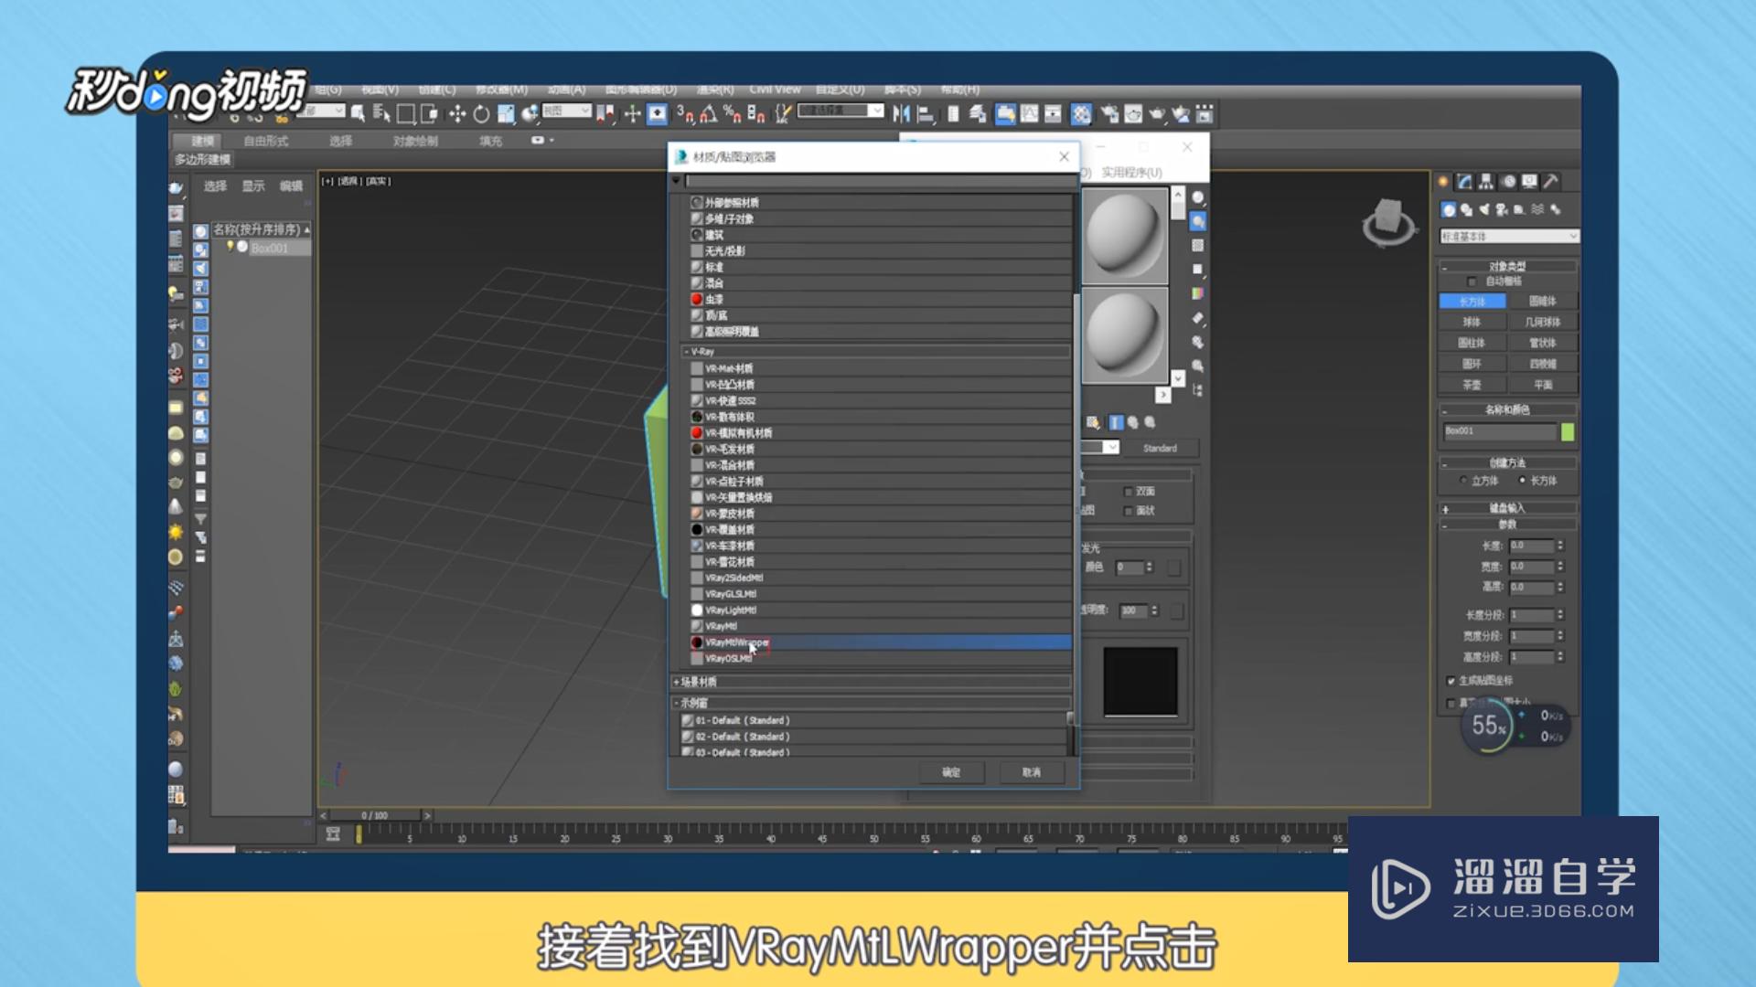Select Geometry category icon
This screenshot has height=987, width=1756.
1449,210
